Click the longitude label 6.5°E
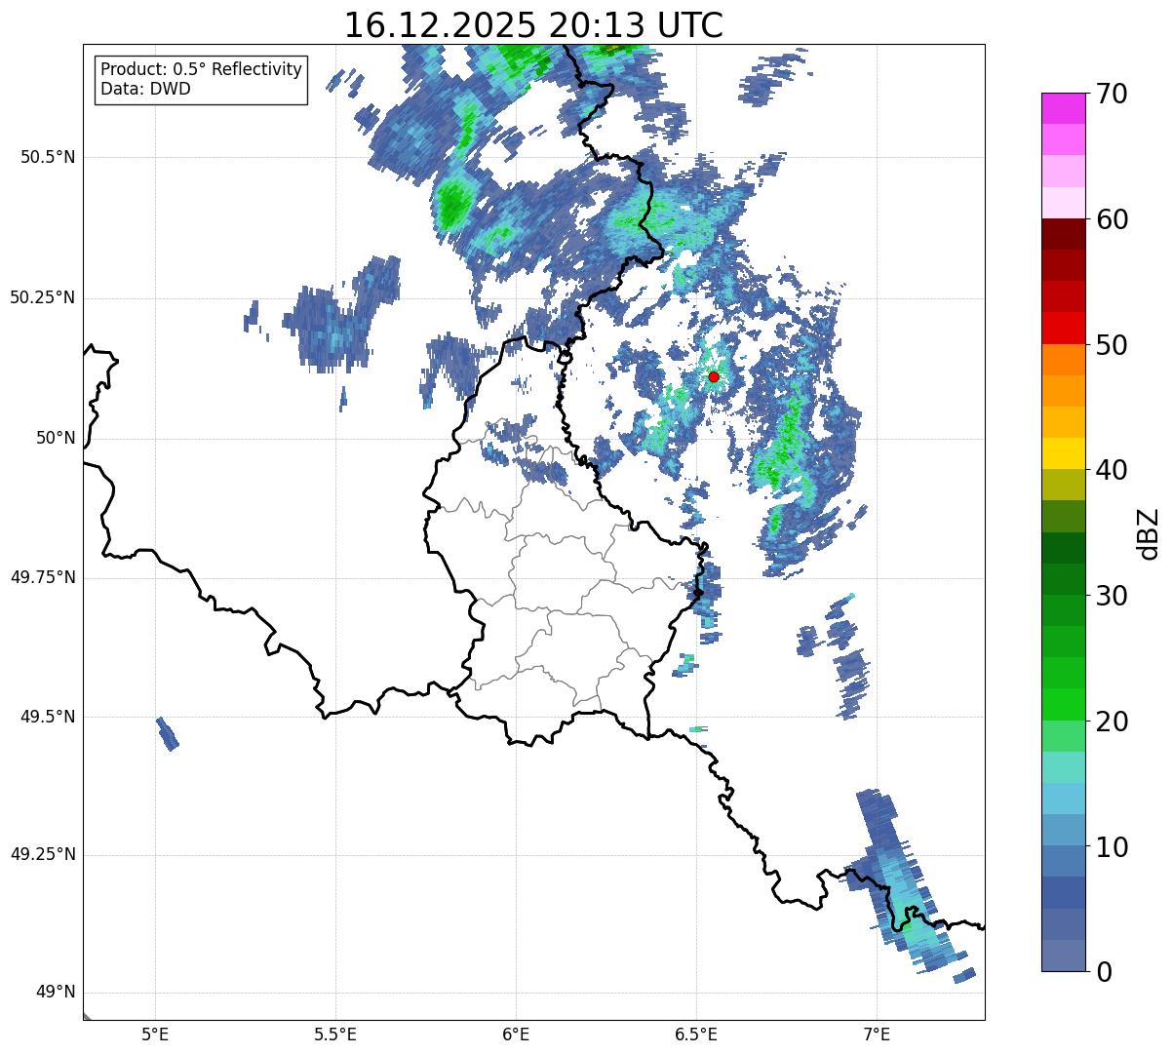This screenshot has height=1054, width=1172. [x=696, y=1034]
